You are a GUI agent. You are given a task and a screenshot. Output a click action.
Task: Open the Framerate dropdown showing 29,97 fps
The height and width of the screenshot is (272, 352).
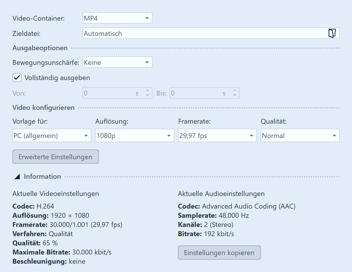tap(217, 136)
